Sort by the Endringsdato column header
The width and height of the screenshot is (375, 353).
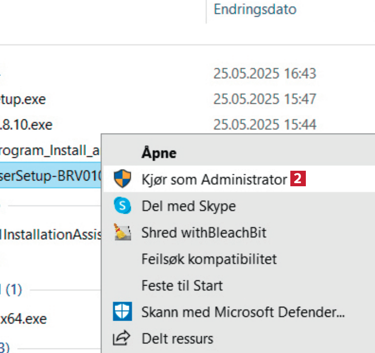(255, 9)
